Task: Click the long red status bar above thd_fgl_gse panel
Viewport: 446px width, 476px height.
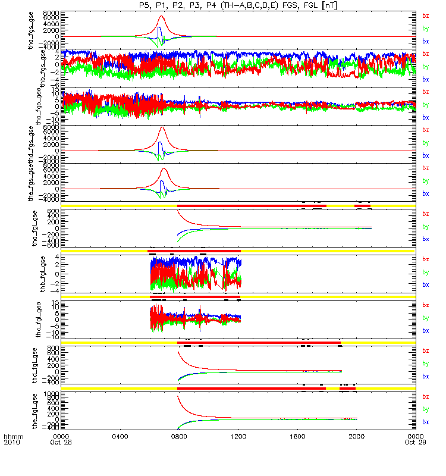Action: (x=259, y=343)
